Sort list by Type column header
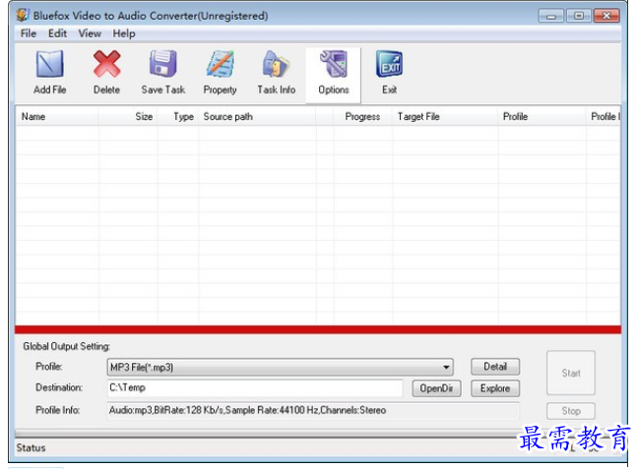The height and width of the screenshot is (469, 639). click(178, 116)
